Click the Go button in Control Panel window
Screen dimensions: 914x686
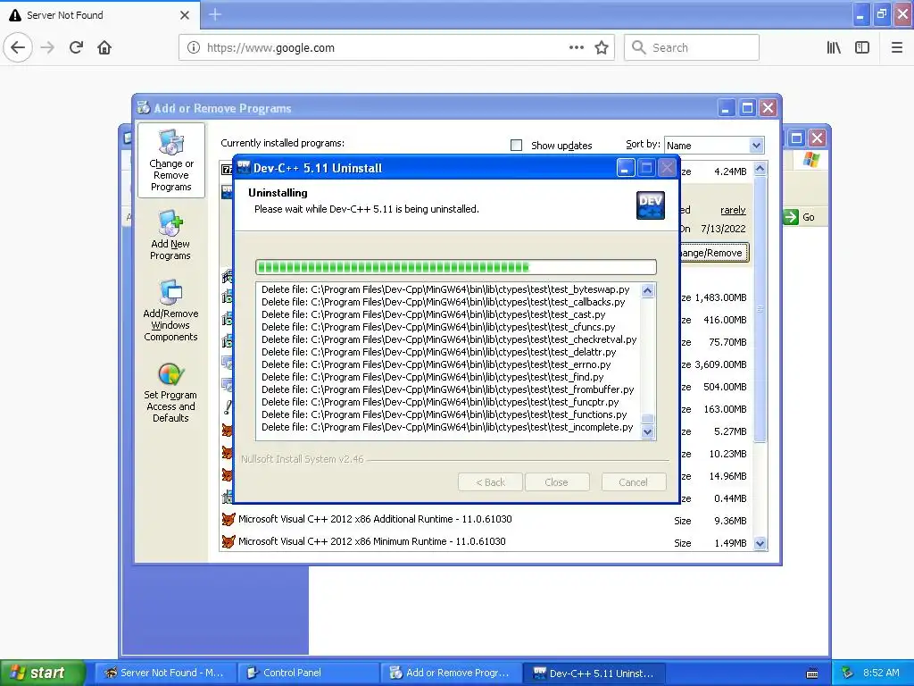799,217
